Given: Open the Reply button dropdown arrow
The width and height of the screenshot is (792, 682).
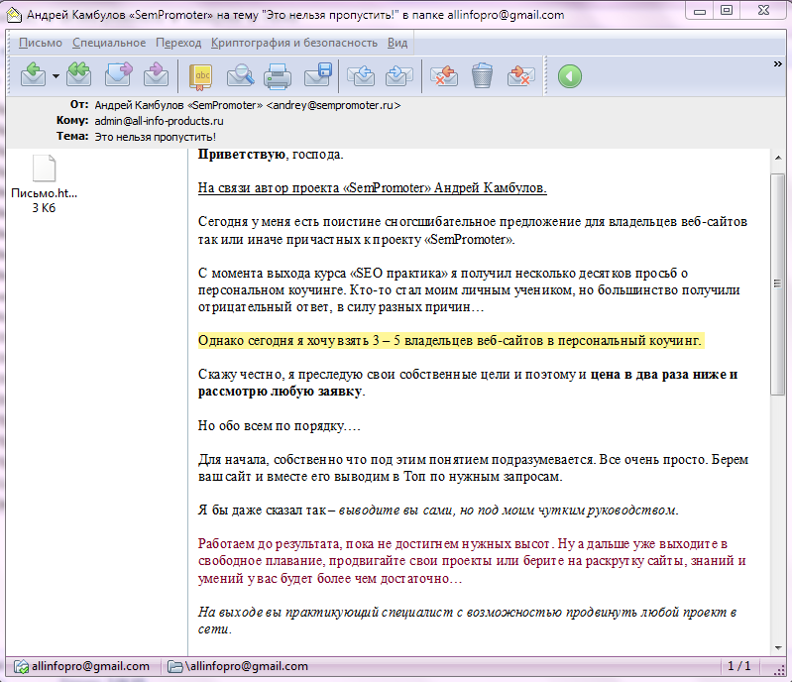Looking at the screenshot, I should pyautogui.click(x=56, y=76).
